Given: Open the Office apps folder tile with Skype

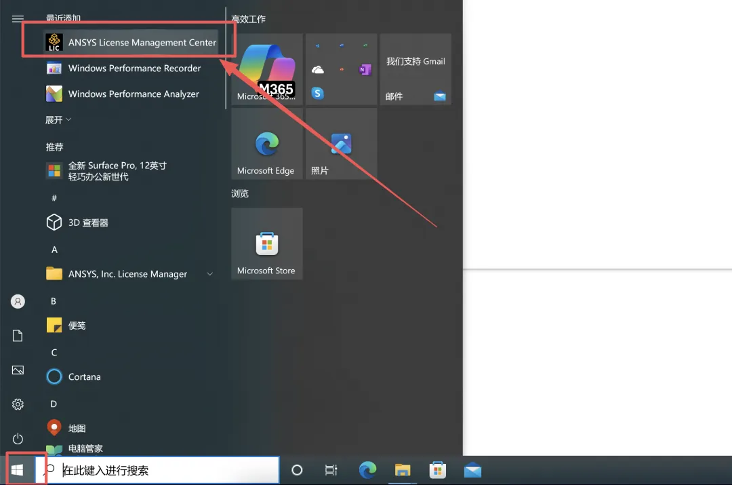Looking at the screenshot, I should (341, 69).
